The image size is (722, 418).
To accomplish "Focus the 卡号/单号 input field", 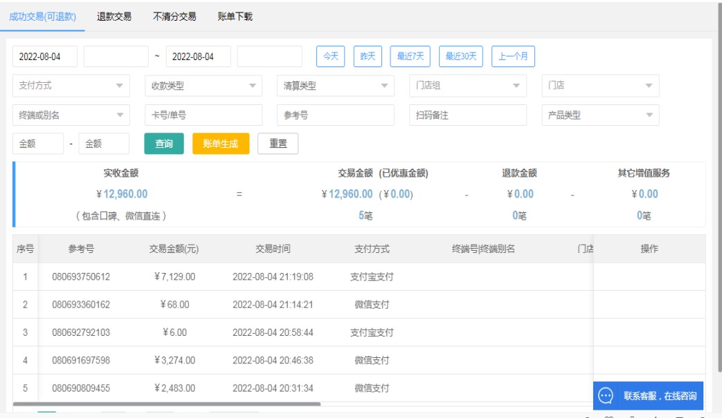I will click(204, 115).
